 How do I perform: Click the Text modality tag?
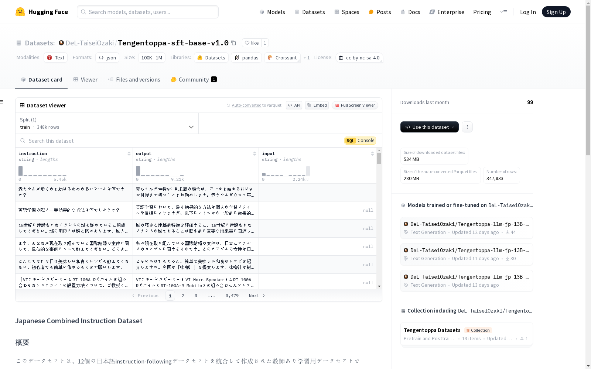point(56,58)
